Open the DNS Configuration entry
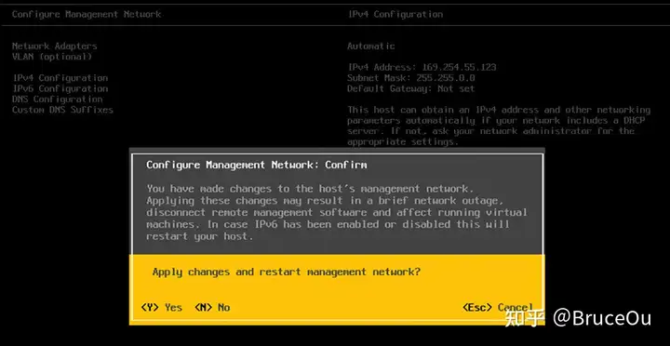The height and width of the screenshot is (346, 670). click(x=58, y=100)
